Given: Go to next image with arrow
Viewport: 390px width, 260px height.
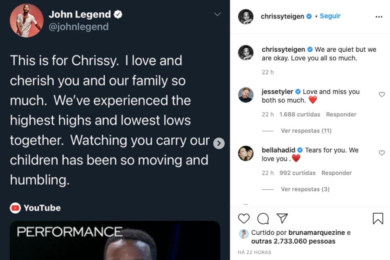Looking at the screenshot, I should coord(219,143).
